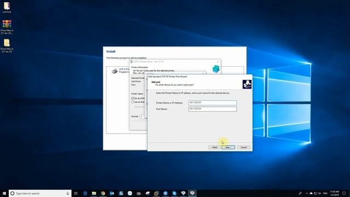Click the Add port heading text
Viewport: 350px width, 197px height.
pos(156,82)
